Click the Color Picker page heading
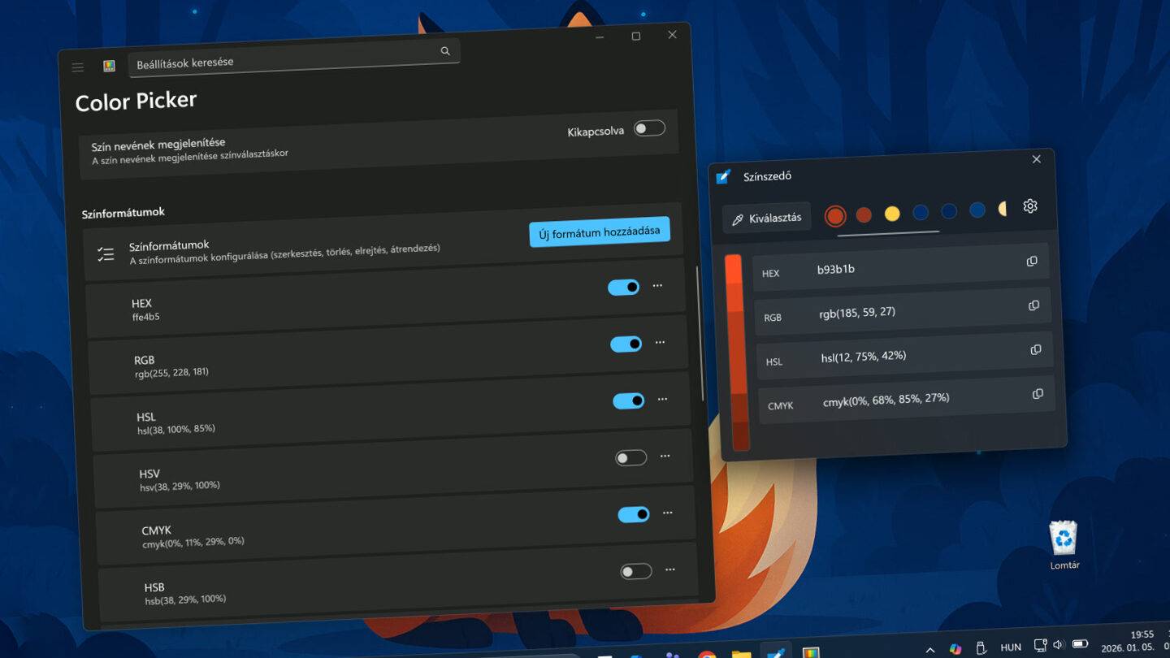 [136, 102]
